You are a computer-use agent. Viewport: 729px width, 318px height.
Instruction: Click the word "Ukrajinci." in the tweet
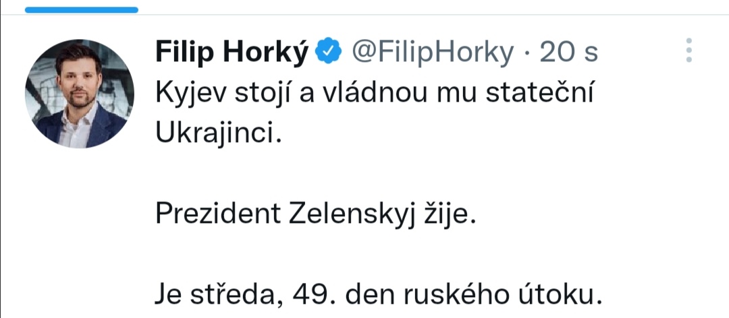click(217, 133)
